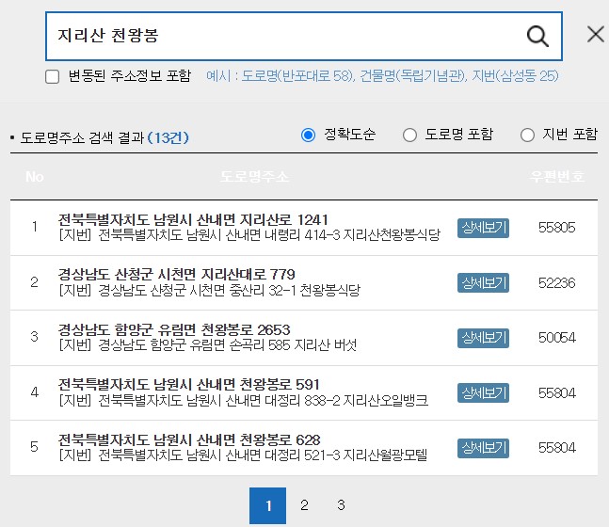This screenshot has height=527, width=609.
Task: Select address 경상남도 산청군 시천면 지리산대로 779
Action: coord(177,275)
